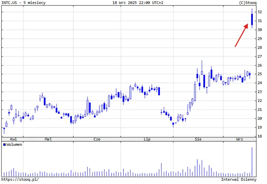The width and height of the screenshot is (267, 184).
Task: Click the (C)Stooq copyright label
Action: 248,3
